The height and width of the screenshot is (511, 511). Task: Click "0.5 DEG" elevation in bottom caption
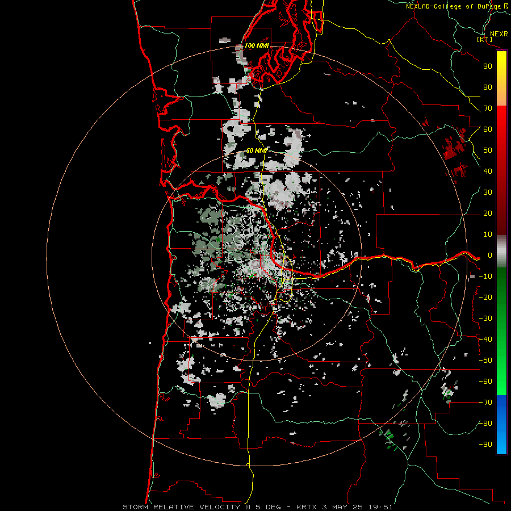267,507
